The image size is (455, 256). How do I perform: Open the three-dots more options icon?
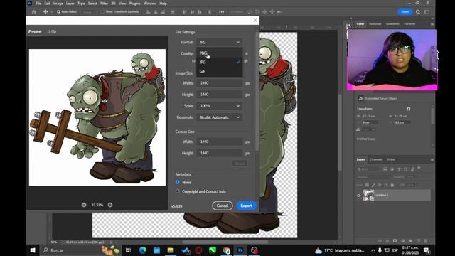(221, 12)
